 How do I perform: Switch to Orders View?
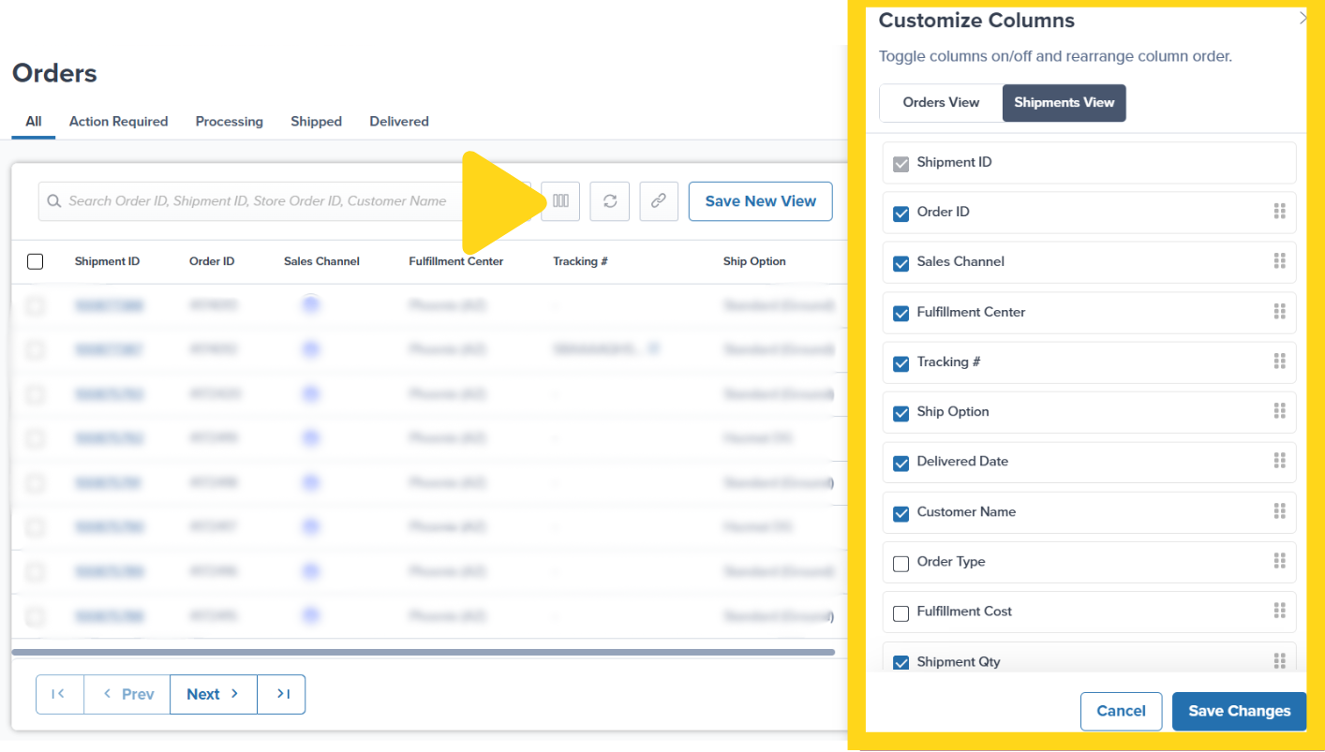940,103
